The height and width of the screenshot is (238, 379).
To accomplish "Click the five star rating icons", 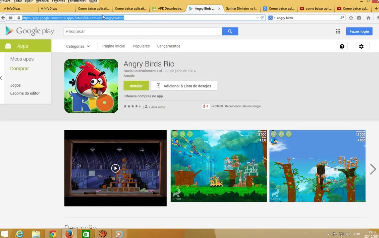I will click(x=132, y=106).
